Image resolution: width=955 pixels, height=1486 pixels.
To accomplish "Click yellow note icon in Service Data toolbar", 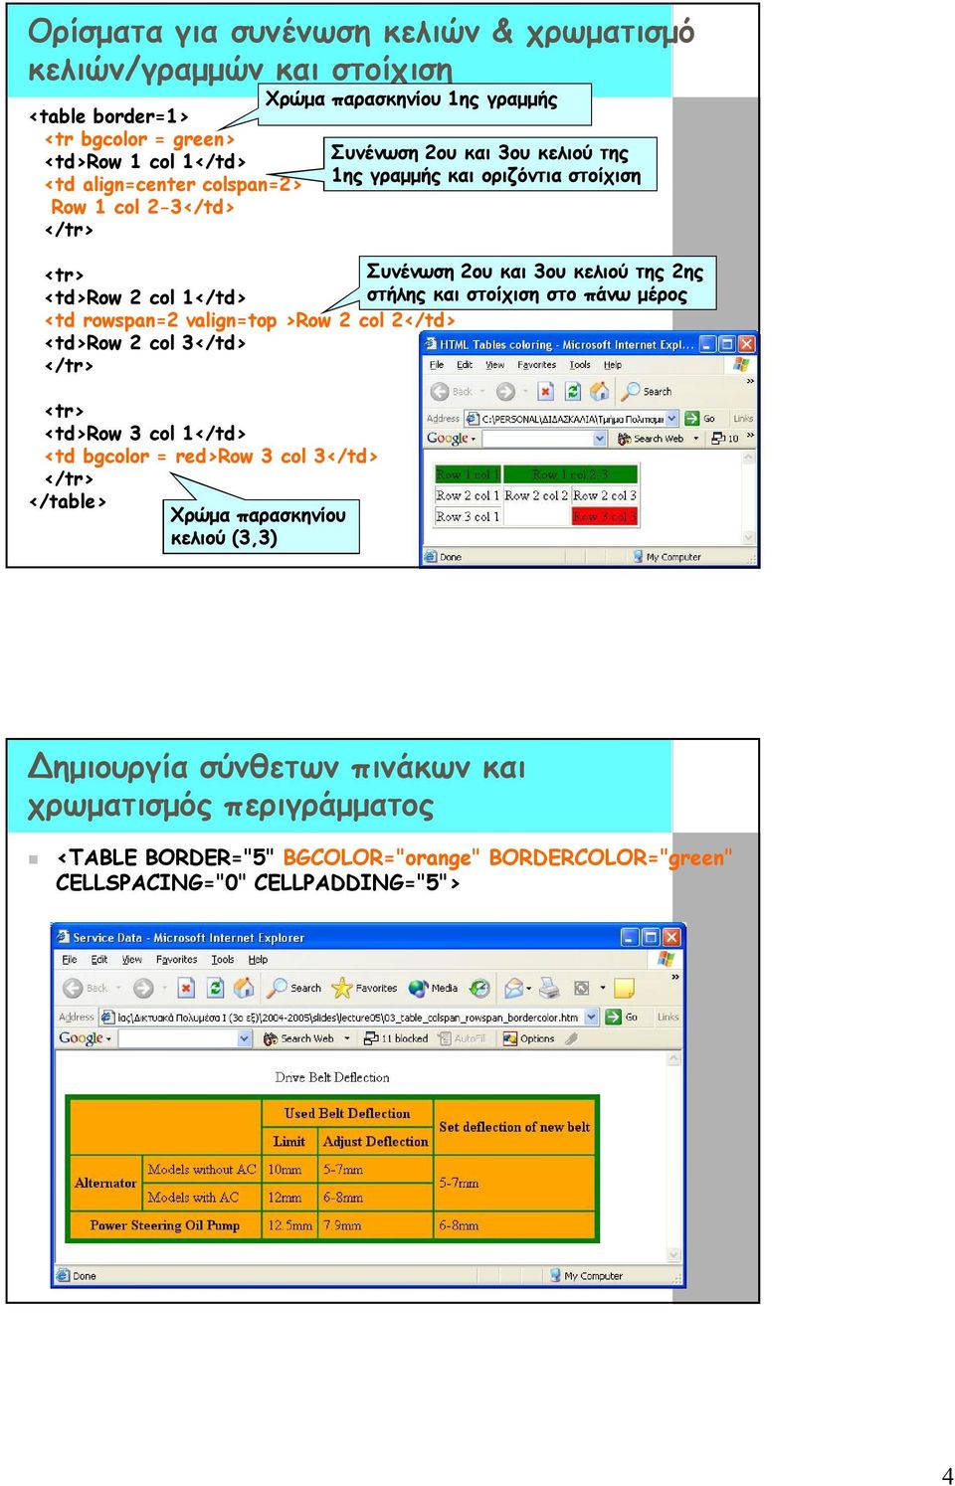I will [x=624, y=988].
